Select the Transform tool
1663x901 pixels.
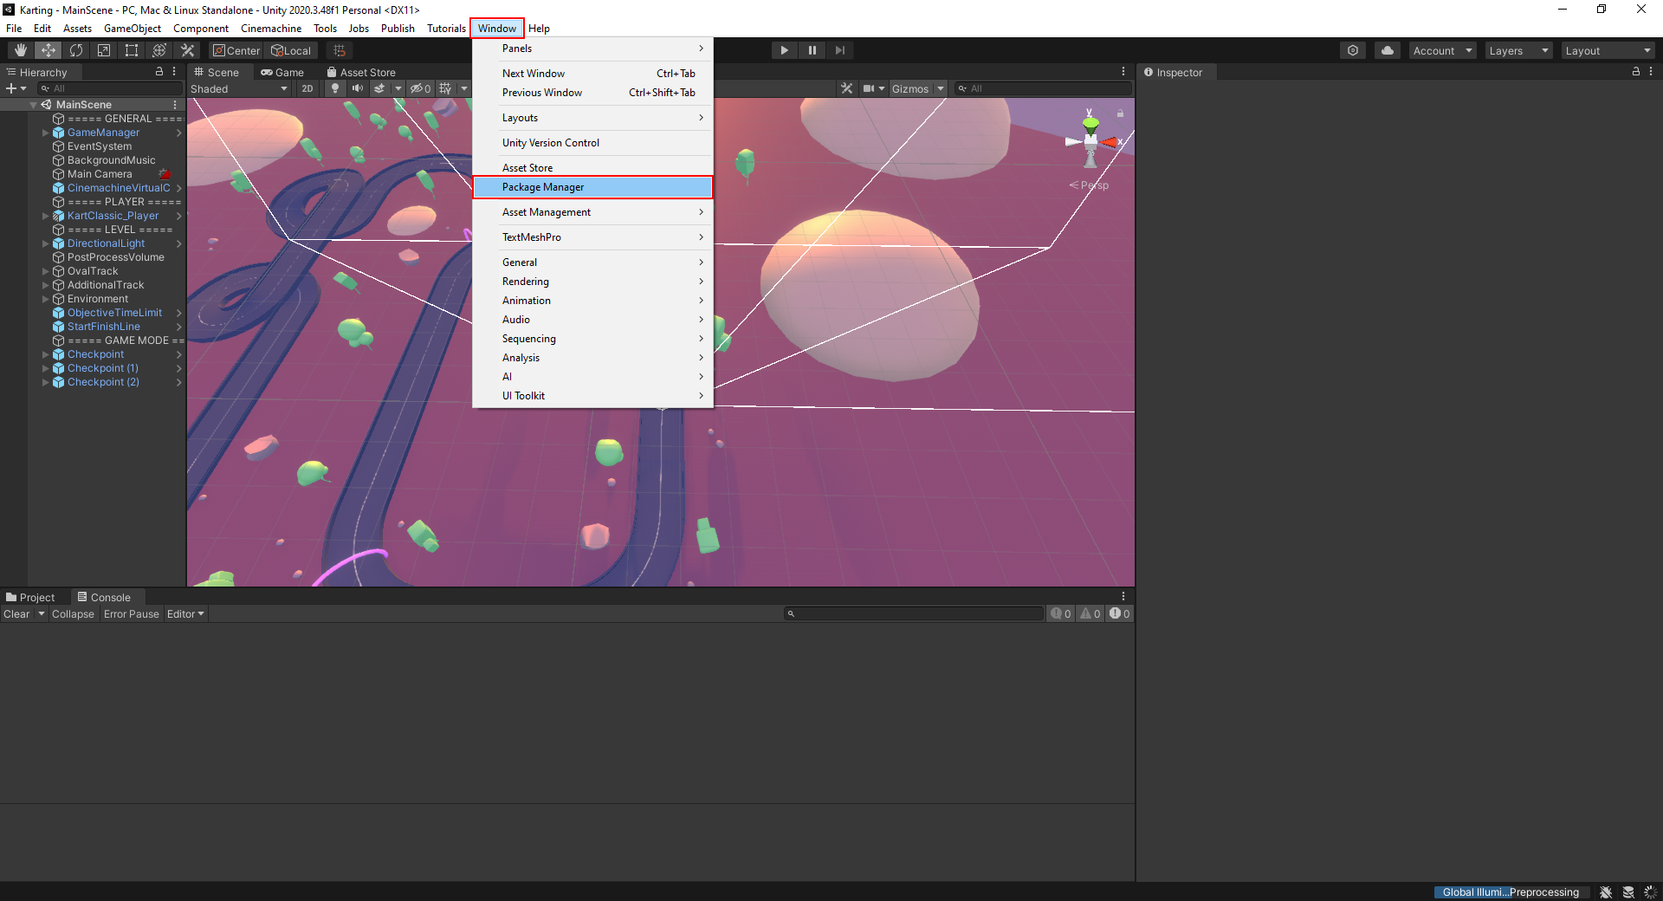point(159,50)
